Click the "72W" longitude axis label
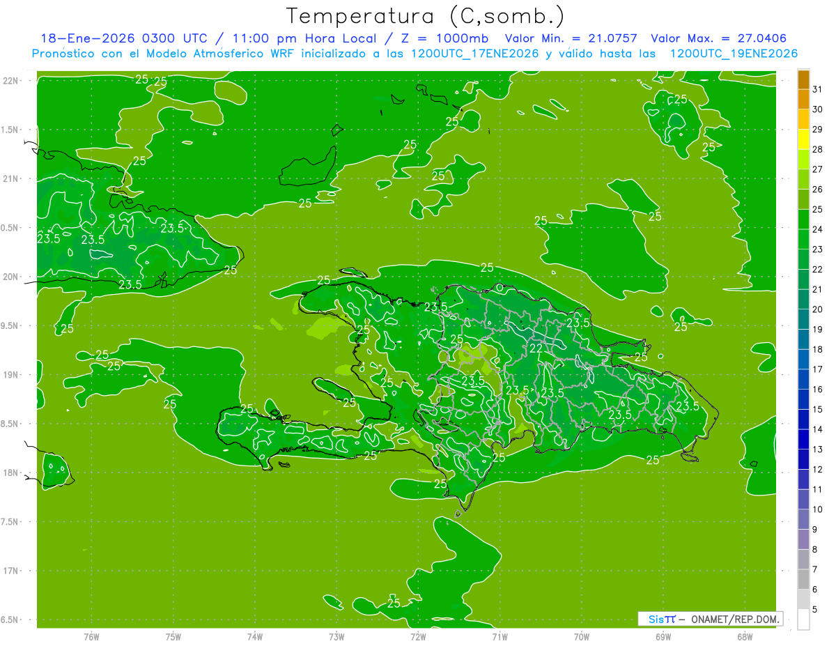Image resolution: width=836 pixels, height=646 pixels. coord(418,637)
